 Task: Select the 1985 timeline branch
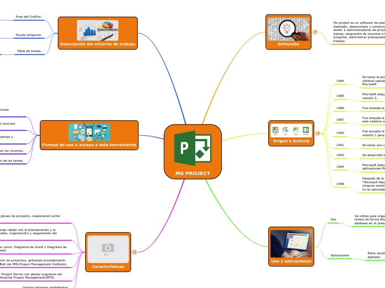(340, 96)
